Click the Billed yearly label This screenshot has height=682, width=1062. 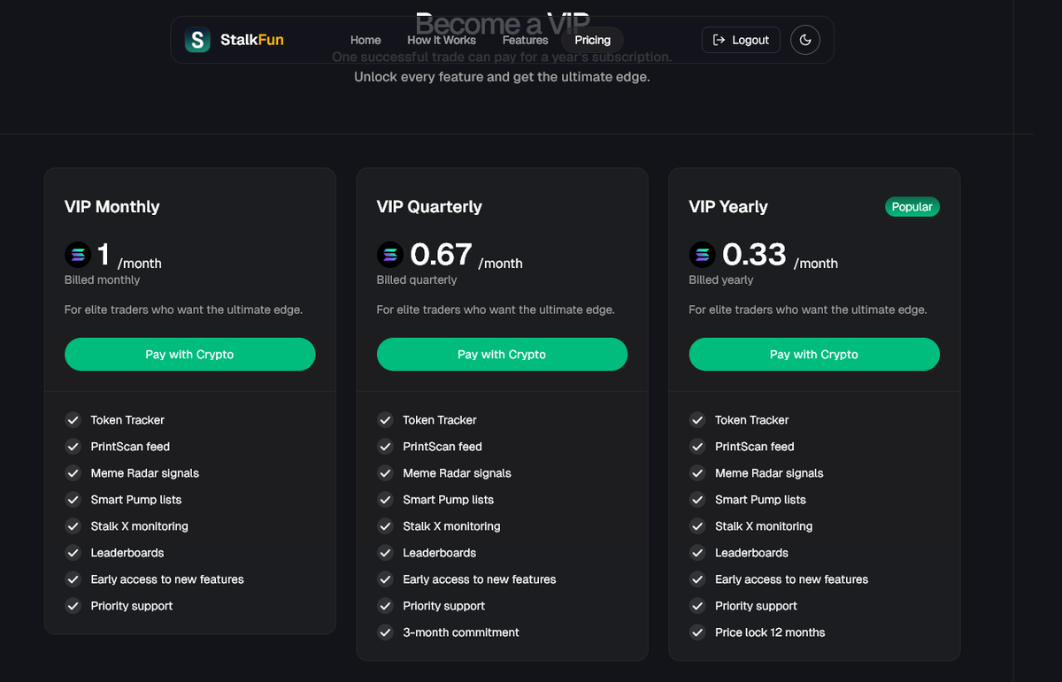(x=721, y=280)
